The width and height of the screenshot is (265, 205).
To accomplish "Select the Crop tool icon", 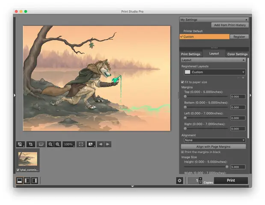I will tap(30, 144).
